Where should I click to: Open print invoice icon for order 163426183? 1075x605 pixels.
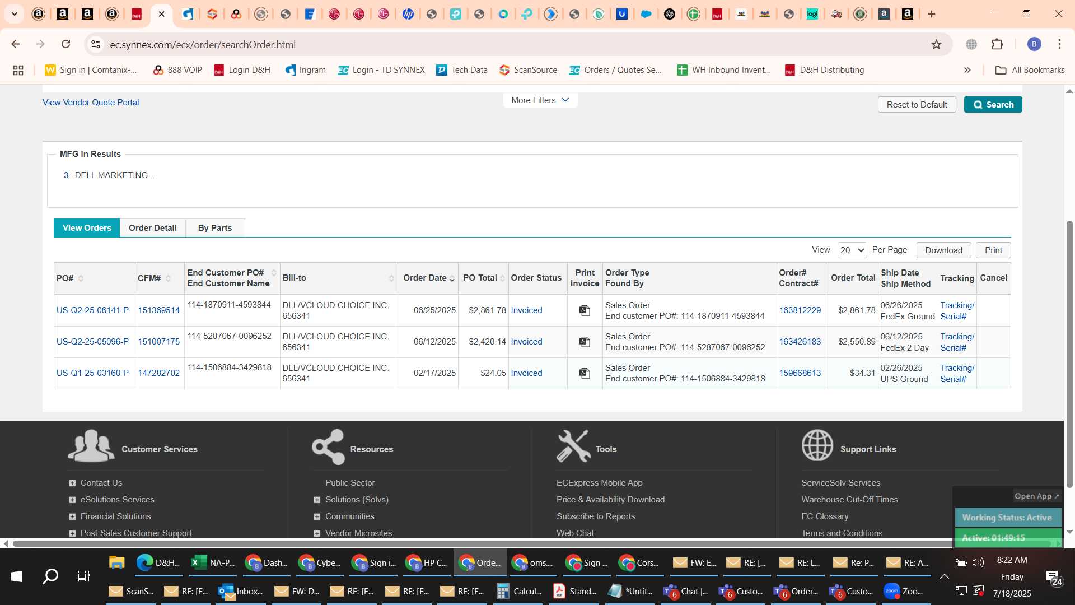coord(585,342)
